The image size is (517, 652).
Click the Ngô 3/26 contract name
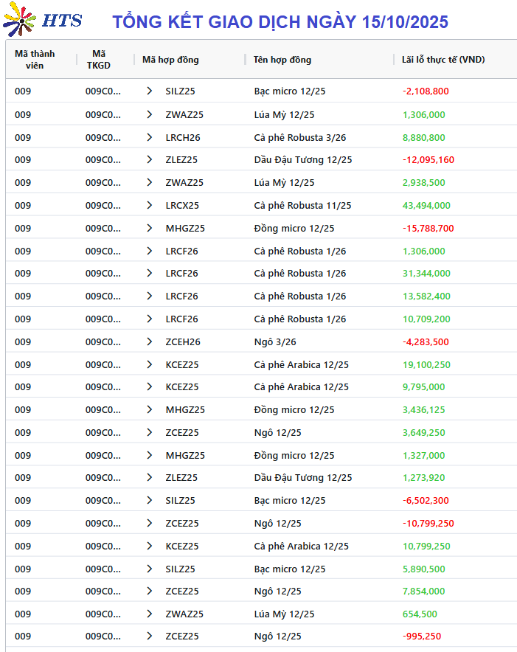(x=274, y=342)
